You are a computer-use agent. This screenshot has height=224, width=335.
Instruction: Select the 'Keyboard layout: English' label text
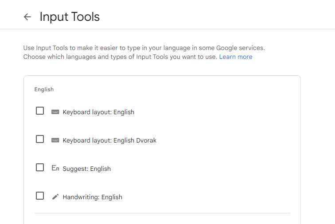coord(98,112)
